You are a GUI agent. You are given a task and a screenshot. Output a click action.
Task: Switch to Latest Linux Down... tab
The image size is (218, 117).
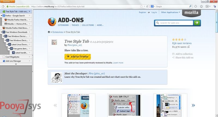19,44
